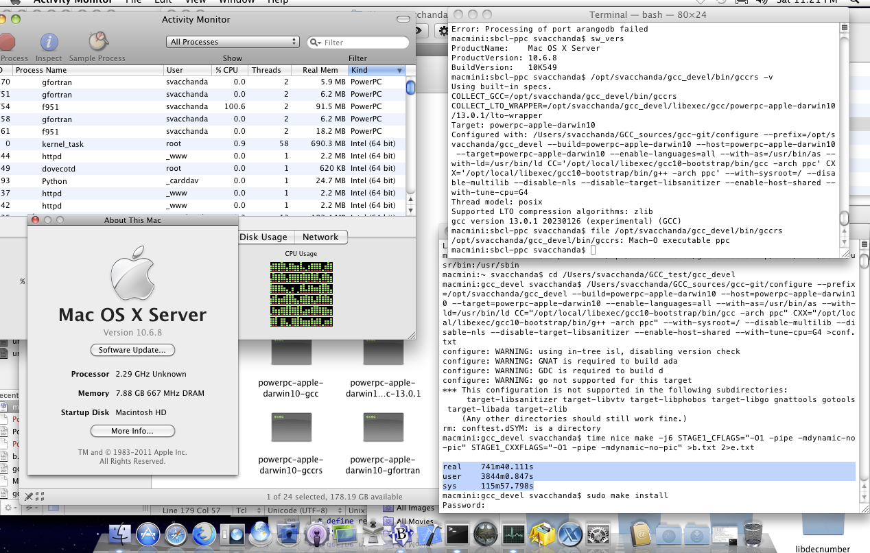Launch Safari from the Dock
Image resolution: width=870 pixels, height=553 pixels.
[x=176, y=534]
